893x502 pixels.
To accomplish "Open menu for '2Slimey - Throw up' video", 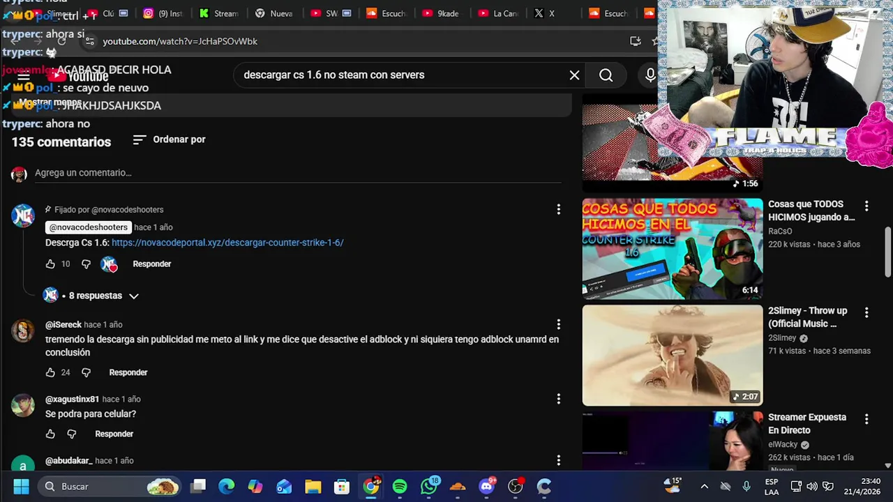I will click(x=866, y=313).
